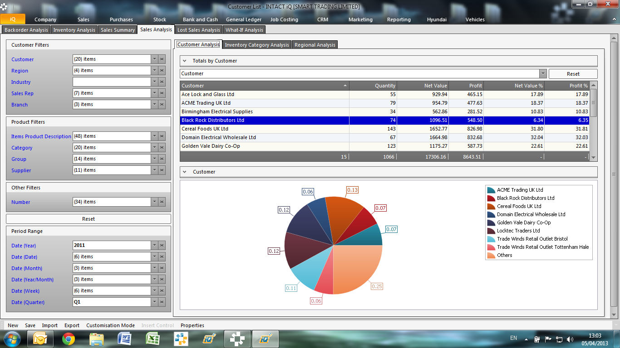620x348 pixels.
Task: Clear the Branch filter with its X icon
Action: tap(162, 104)
